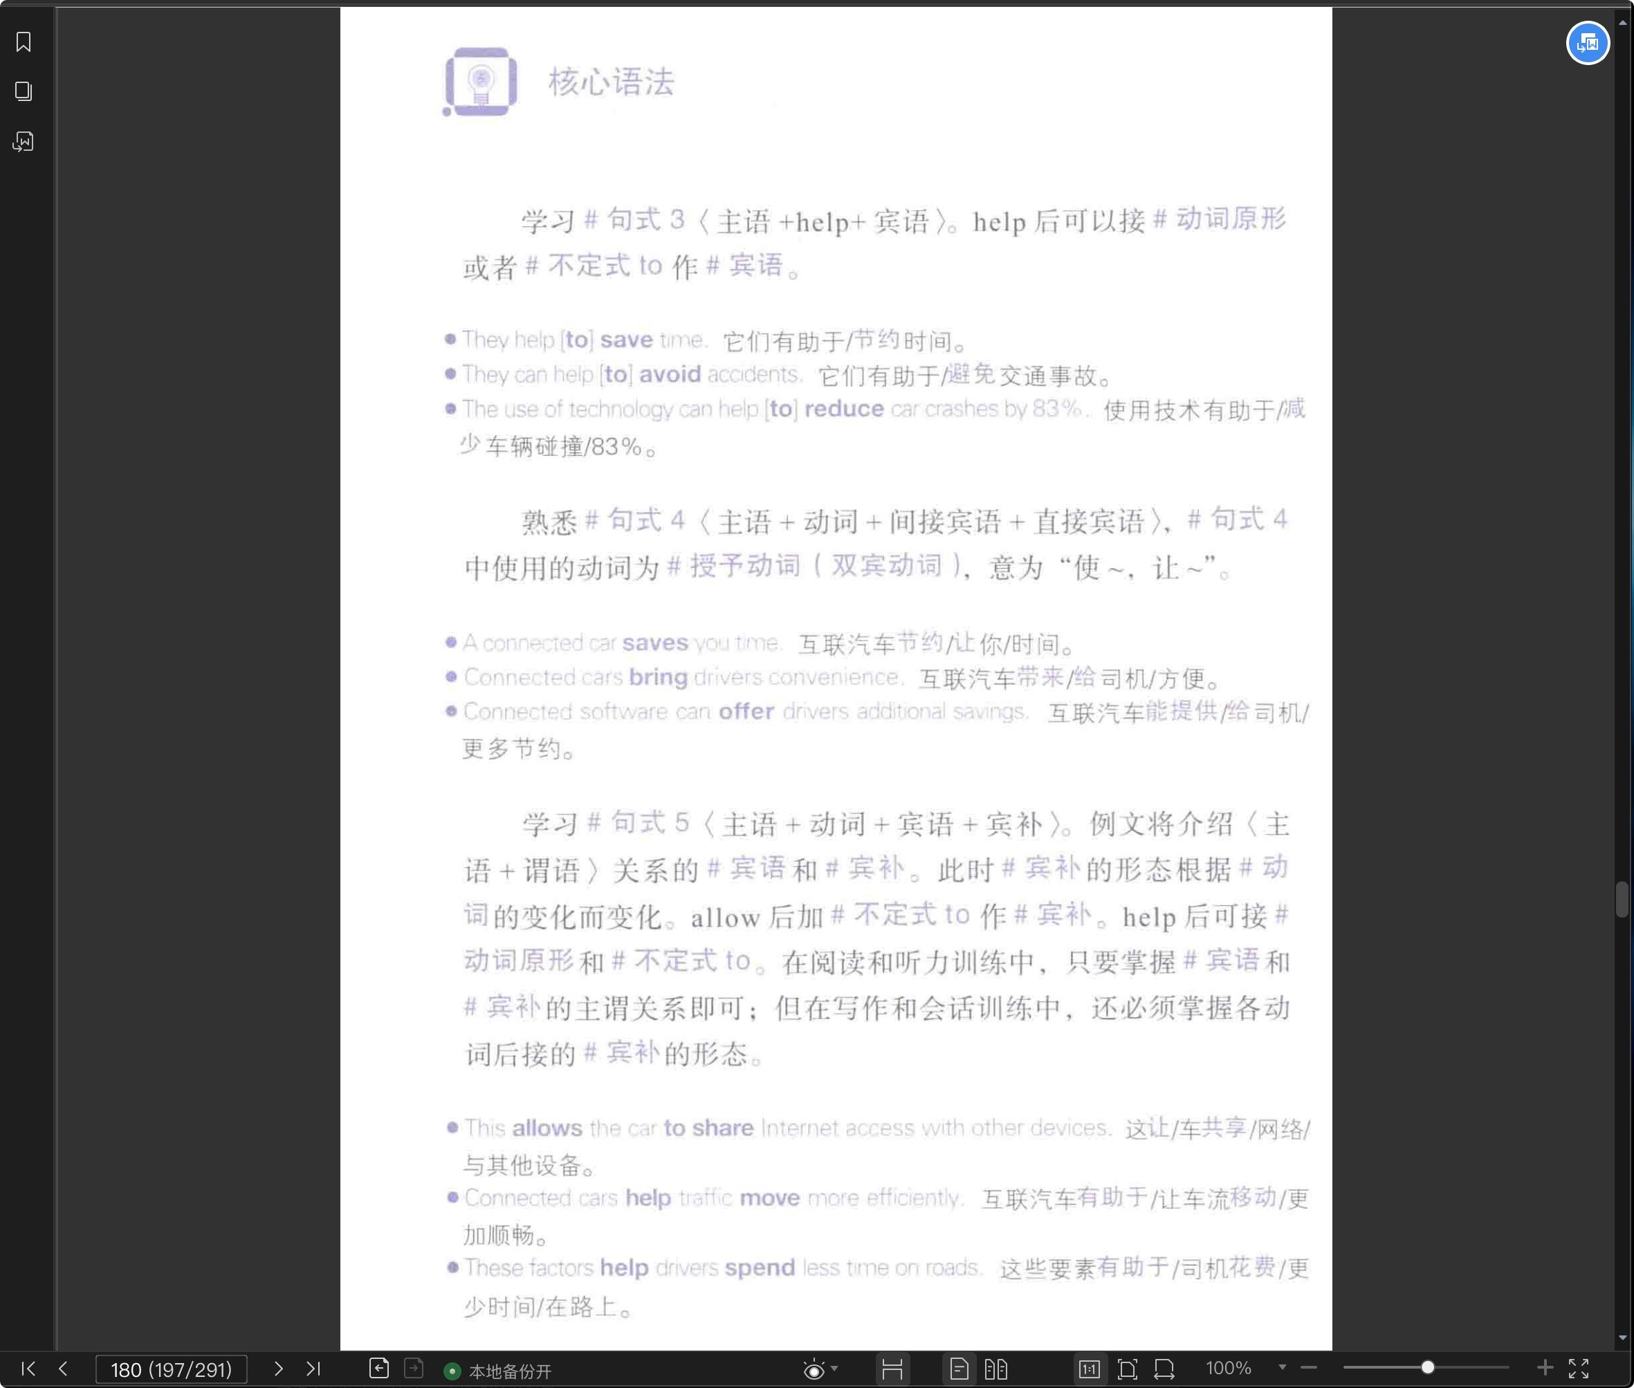
Task: Click the text "They help [to] save time"
Action: (x=585, y=339)
